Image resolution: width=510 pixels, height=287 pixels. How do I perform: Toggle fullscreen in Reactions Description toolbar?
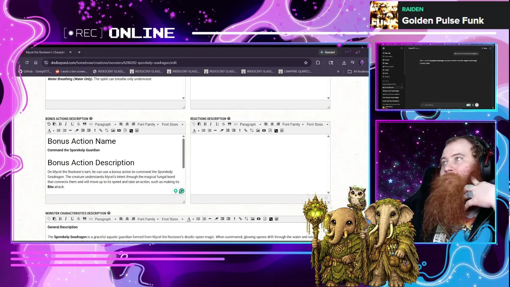276,131
